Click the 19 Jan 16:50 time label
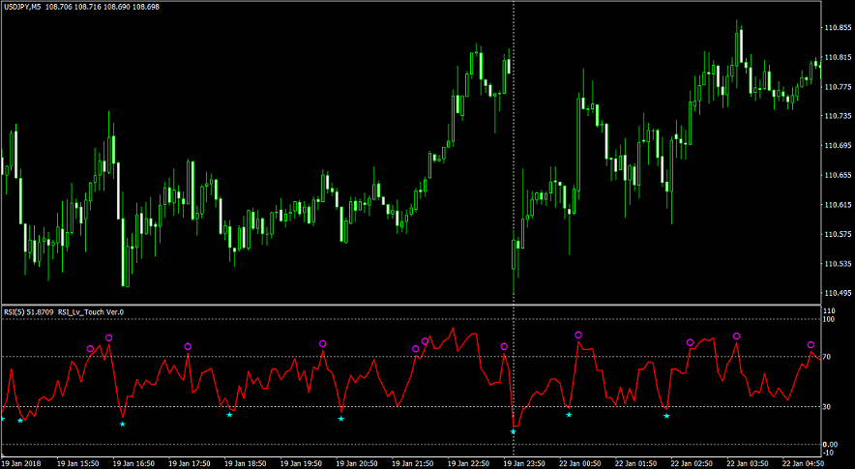 [133, 463]
